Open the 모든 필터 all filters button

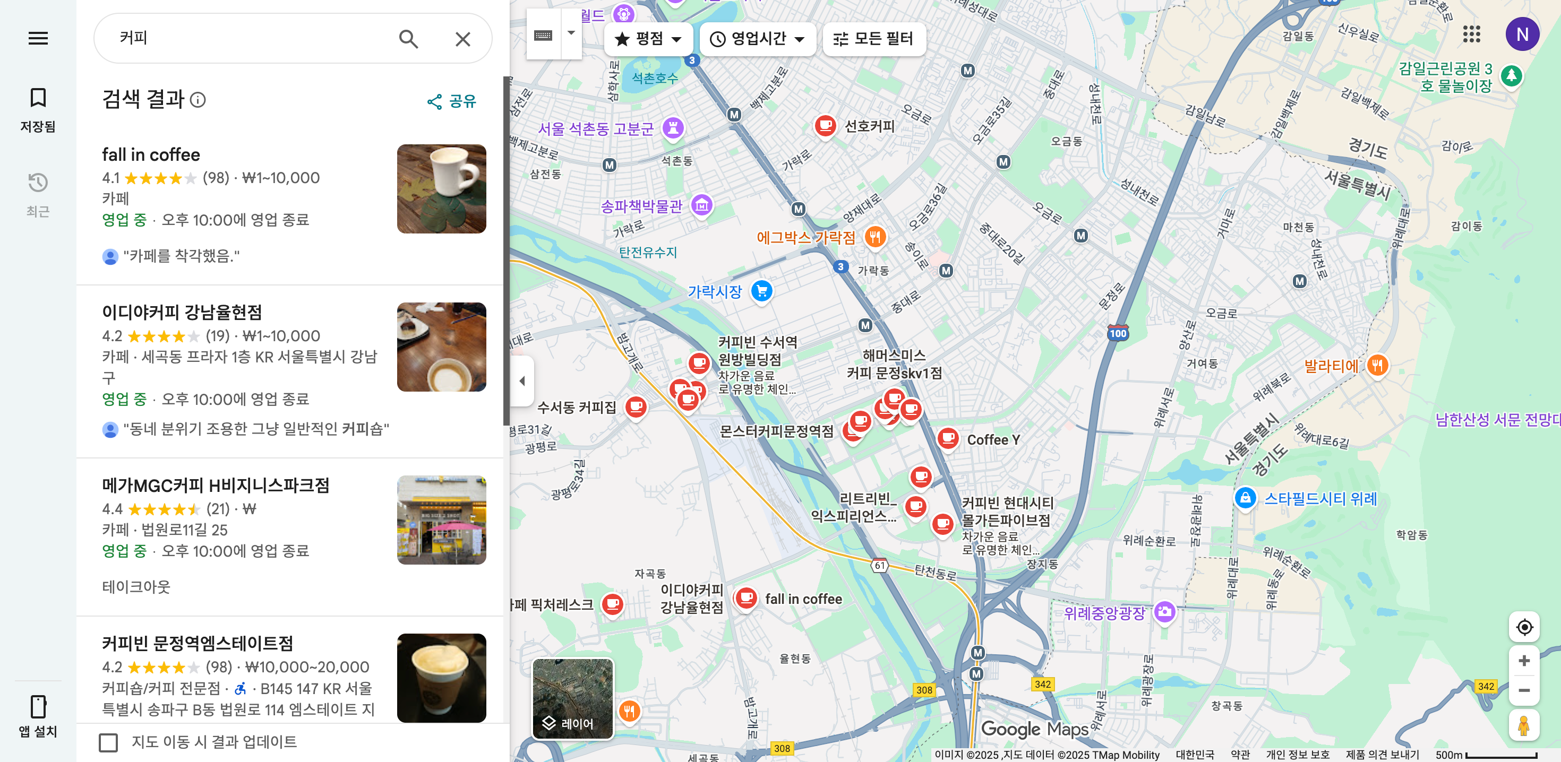(x=873, y=39)
